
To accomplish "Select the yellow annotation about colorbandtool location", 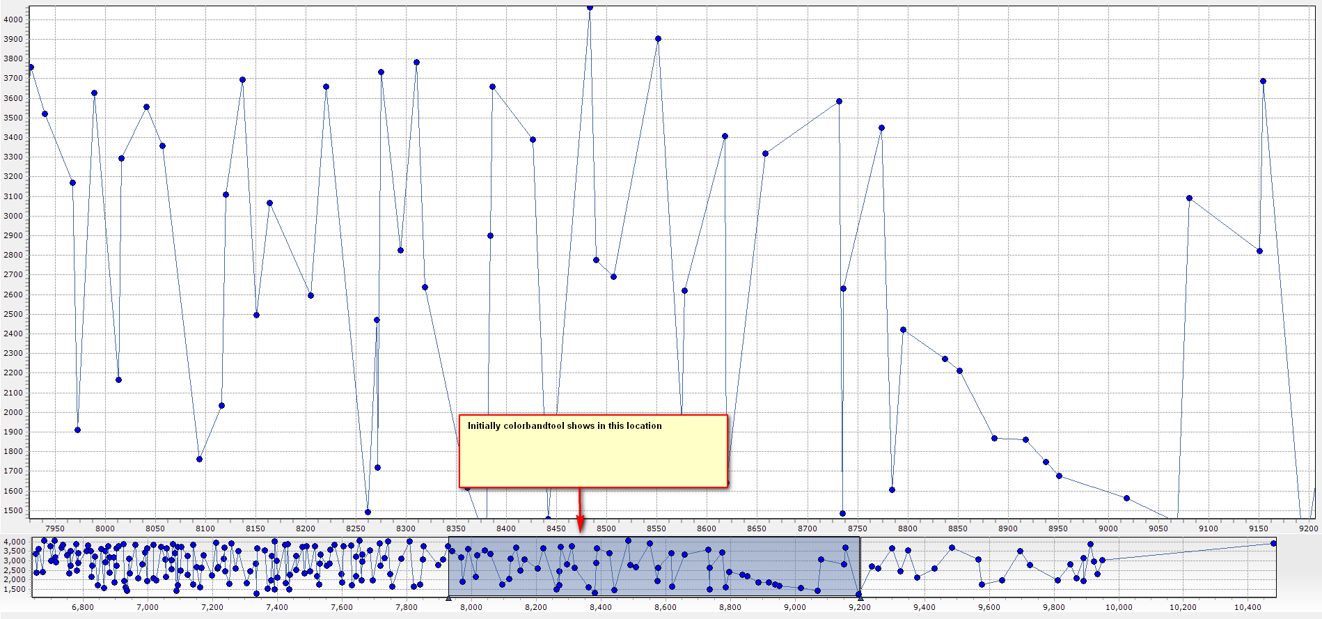I will (x=593, y=451).
